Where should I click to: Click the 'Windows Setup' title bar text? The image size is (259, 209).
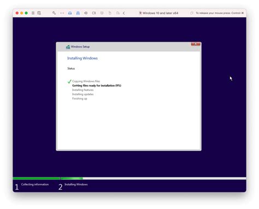pos(80,47)
